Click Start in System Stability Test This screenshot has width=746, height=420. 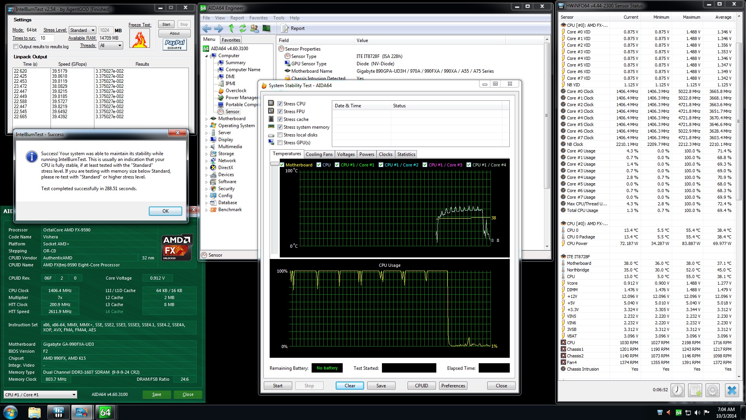coord(278,386)
